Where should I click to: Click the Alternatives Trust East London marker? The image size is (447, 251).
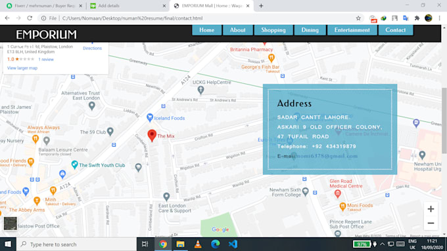tap(92, 106)
